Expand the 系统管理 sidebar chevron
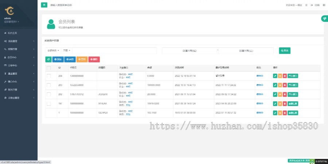 click(34, 41)
